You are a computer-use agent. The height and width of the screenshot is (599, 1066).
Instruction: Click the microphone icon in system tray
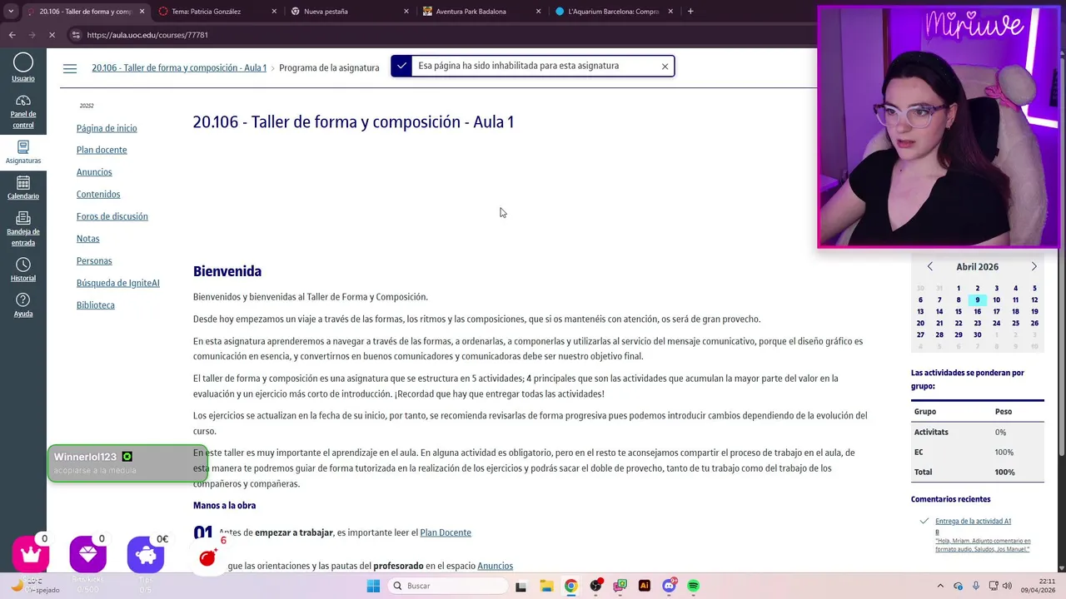point(976,586)
